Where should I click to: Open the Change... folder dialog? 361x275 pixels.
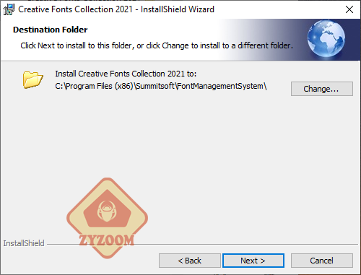coord(322,89)
